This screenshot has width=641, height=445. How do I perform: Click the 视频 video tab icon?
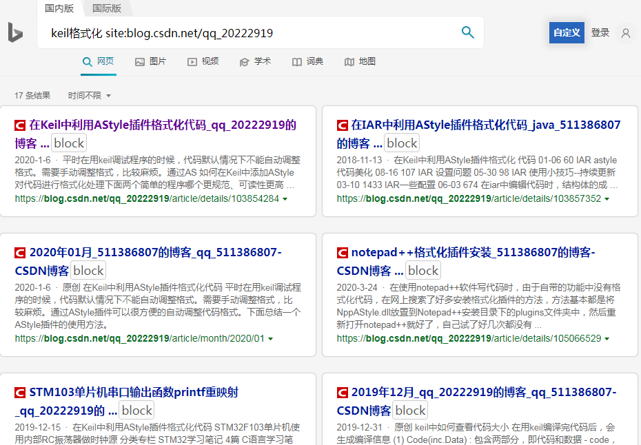192,62
